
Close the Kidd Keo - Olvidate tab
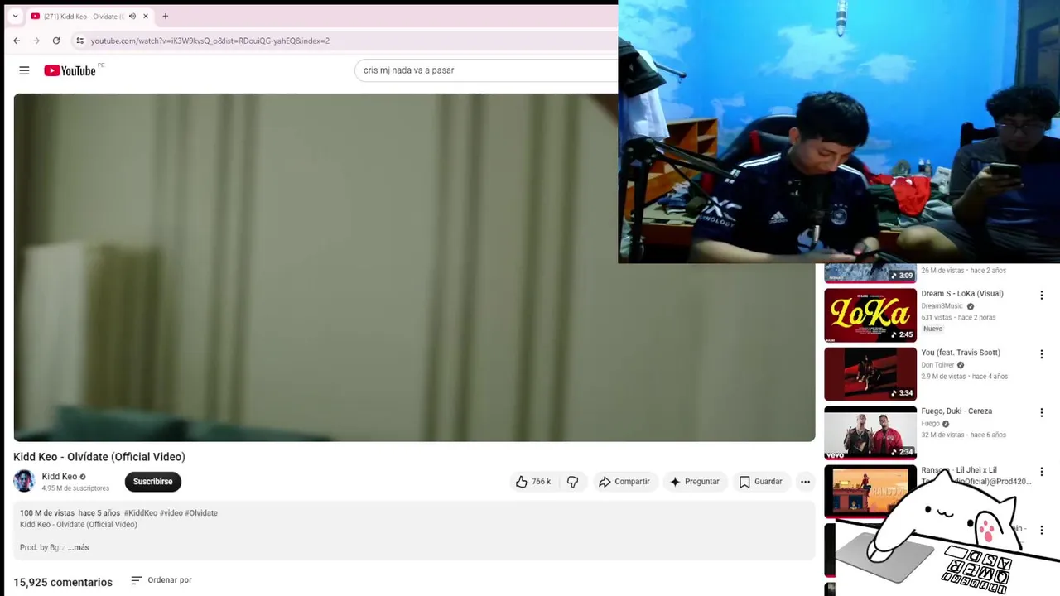[x=146, y=17]
